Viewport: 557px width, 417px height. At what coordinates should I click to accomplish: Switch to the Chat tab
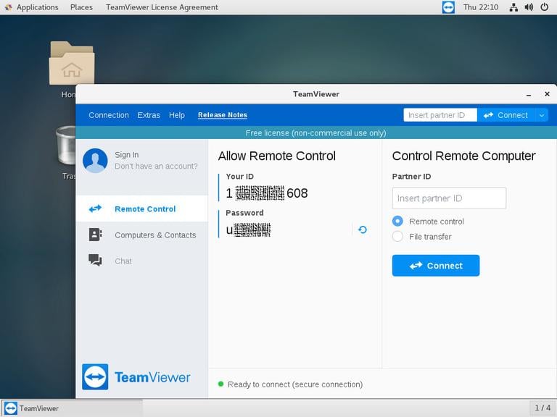tap(141, 261)
